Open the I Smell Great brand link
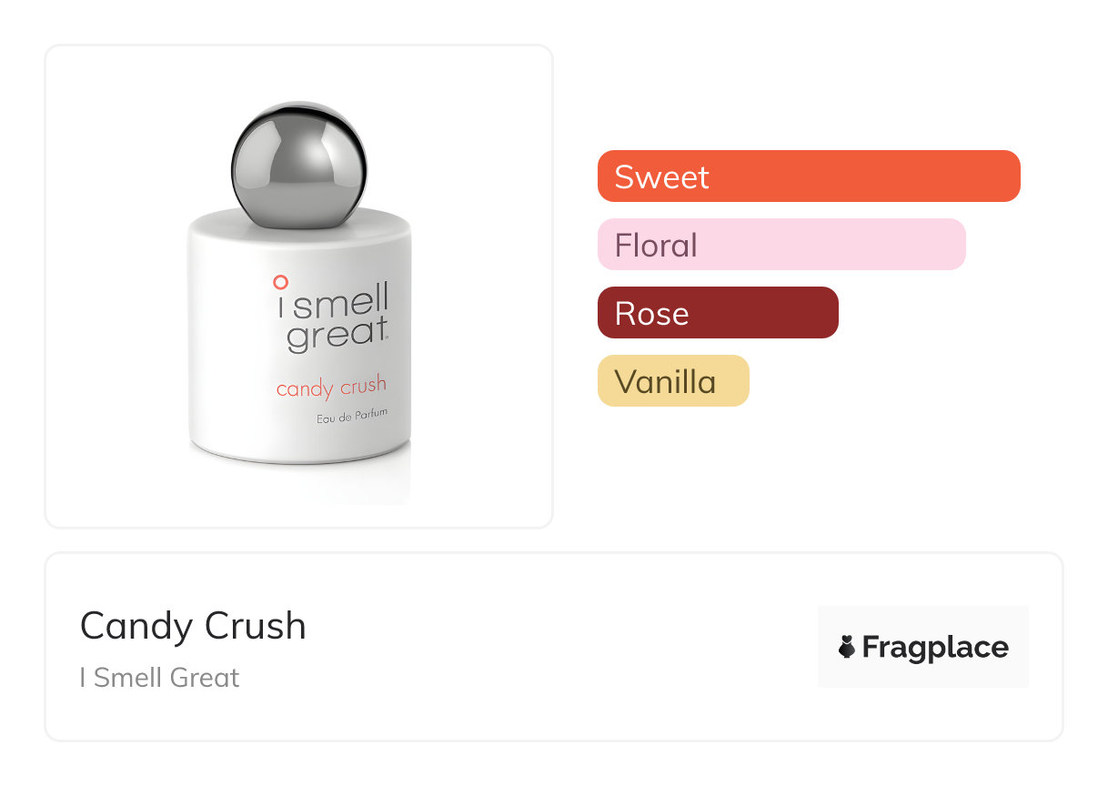Image resolution: width=1108 pixels, height=786 pixels. tap(159, 678)
